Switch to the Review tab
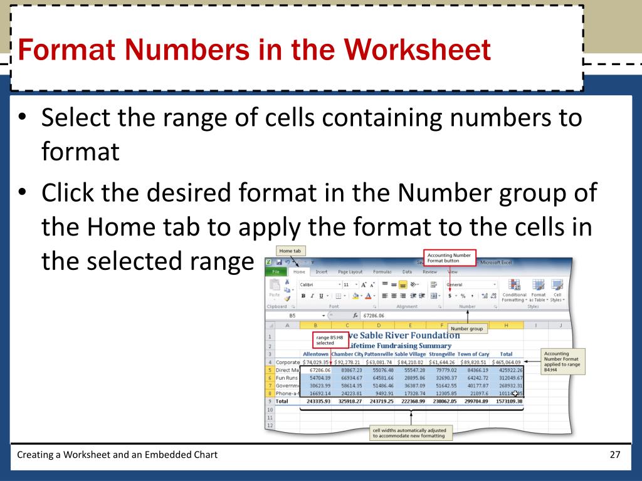The width and height of the screenshot is (642, 481). pyautogui.click(x=430, y=272)
